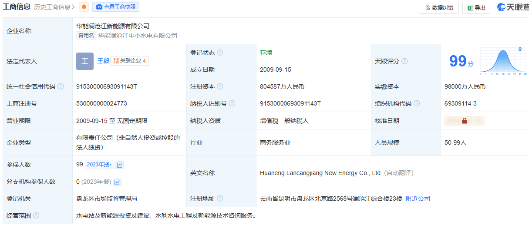Expand 历史工商信息 history link
Viewport: 529px width, 225px height.
point(54,7)
